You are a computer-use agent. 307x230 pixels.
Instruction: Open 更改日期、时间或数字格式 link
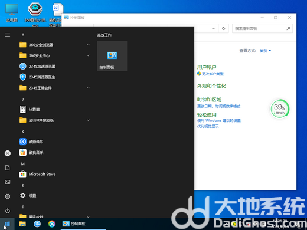pyautogui.click(x=218, y=106)
